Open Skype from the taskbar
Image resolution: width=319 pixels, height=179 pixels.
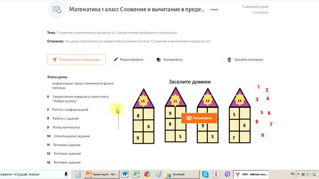point(205,175)
